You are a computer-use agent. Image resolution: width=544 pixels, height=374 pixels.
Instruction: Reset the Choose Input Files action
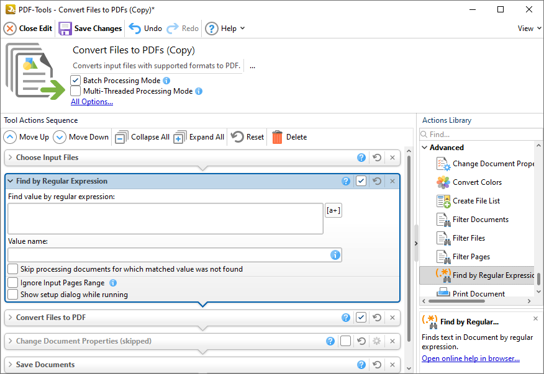pyautogui.click(x=377, y=158)
